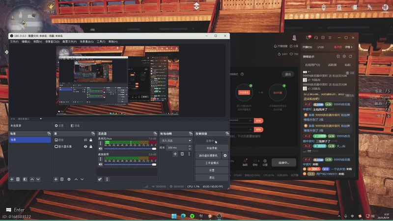
Task: Click the source 滤镜 filters toolbar button
Action: 75,126
